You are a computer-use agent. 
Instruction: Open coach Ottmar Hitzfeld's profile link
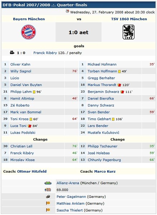pos(32,172)
